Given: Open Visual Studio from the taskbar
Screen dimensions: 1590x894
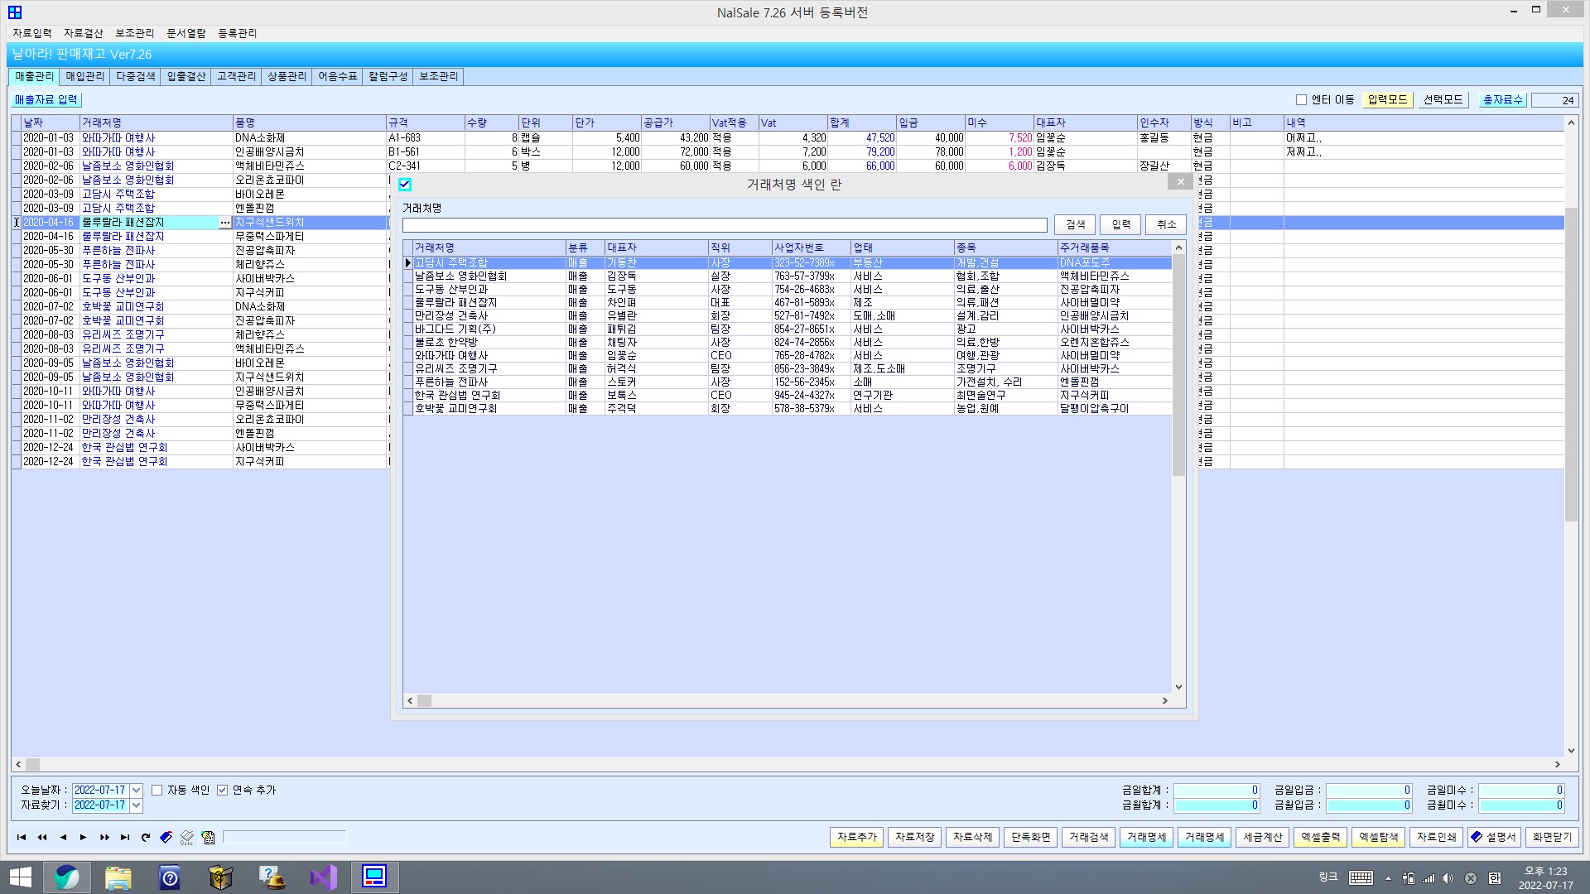Looking at the screenshot, I should click(x=323, y=877).
